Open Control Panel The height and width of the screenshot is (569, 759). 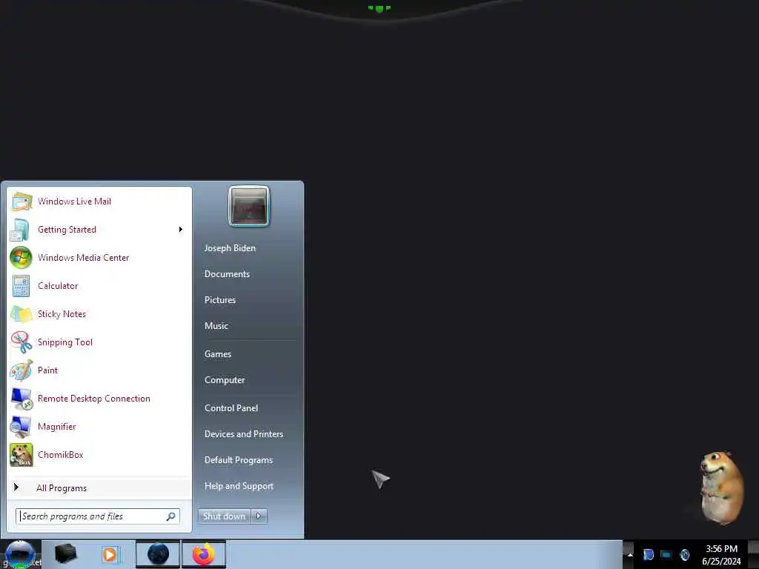[231, 408]
